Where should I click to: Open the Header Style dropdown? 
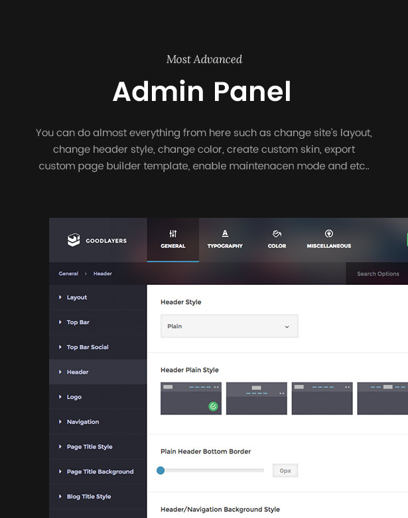tap(229, 326)
